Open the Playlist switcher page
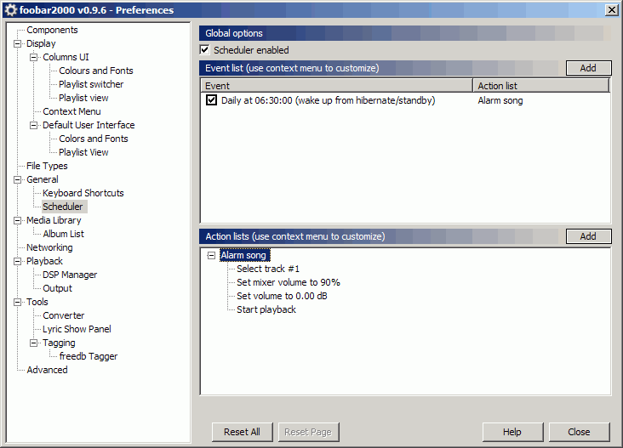Screen dimensions: 623x448 tap(91, 84)
